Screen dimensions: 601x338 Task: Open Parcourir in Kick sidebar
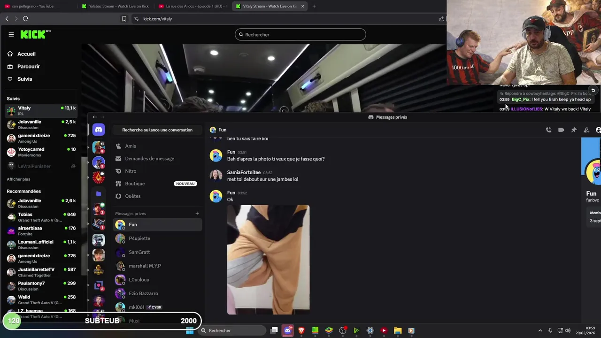(29, 67)
